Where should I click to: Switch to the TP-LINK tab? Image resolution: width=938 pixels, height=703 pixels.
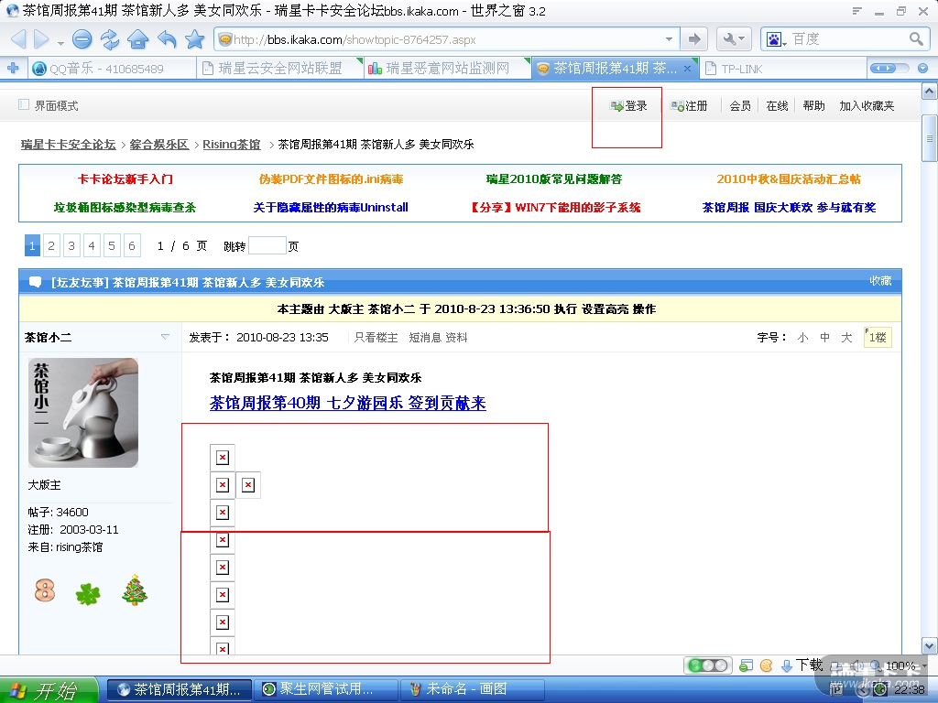click(x=782, y=69)
